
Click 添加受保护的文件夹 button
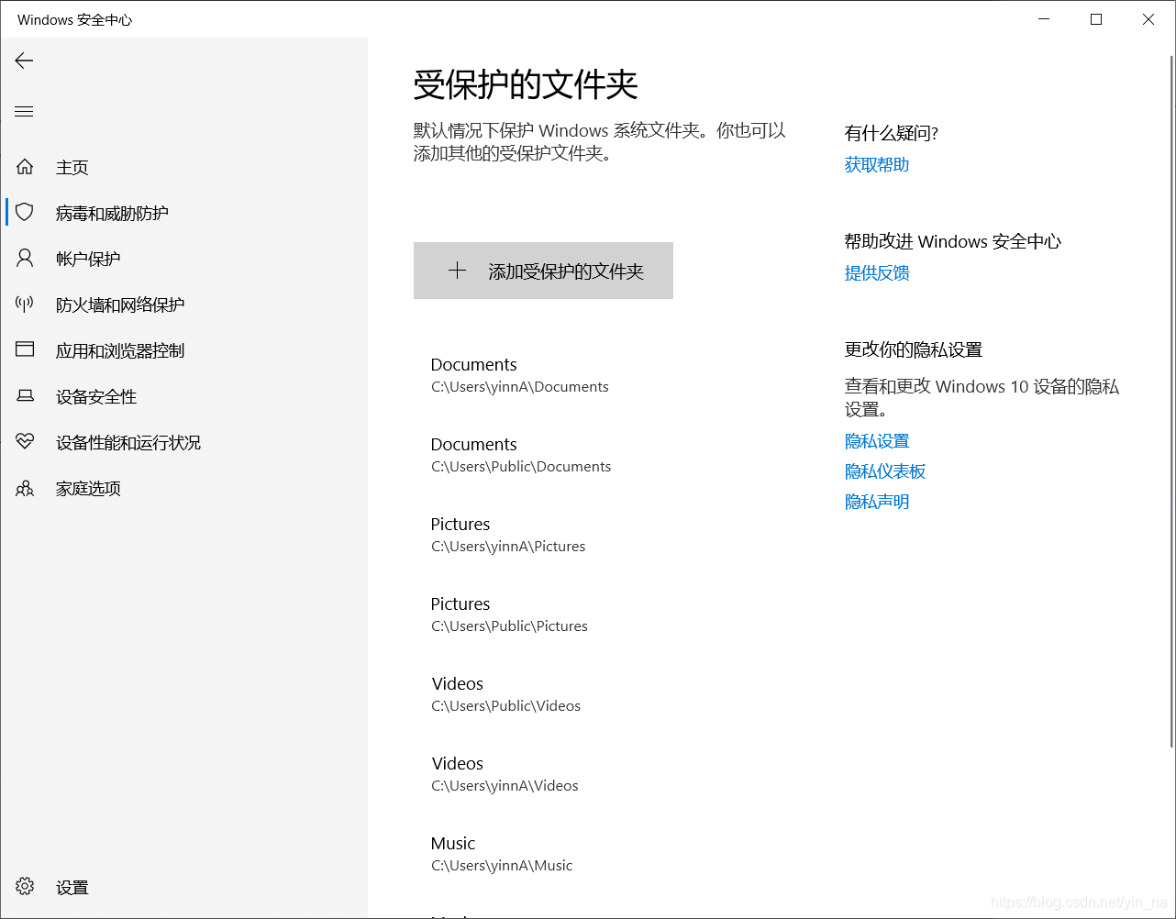(543, 271)
